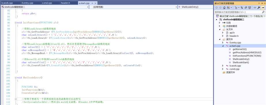Click the file icon of api.h

click(x=227, y=33)
